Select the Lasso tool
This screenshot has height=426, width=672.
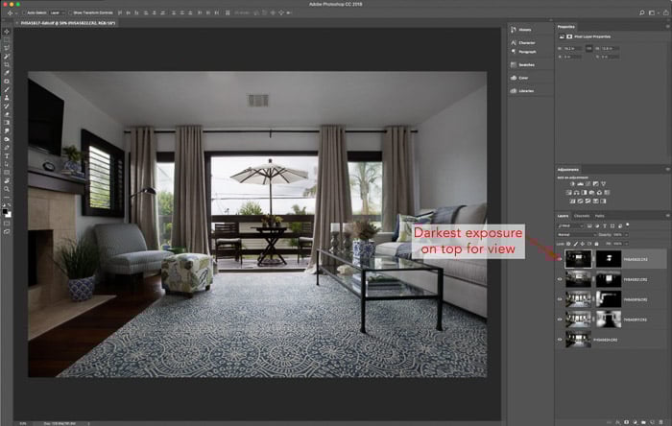[7, 48]
